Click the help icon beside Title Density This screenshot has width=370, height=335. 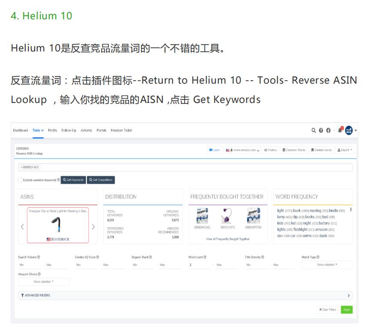[x=263, y=257]
